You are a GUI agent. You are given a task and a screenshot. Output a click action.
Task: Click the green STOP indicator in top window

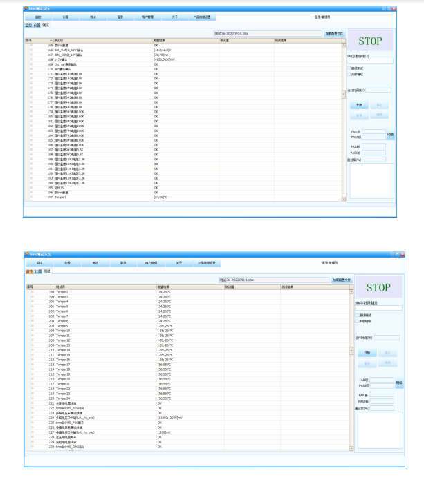pos(370,40)
